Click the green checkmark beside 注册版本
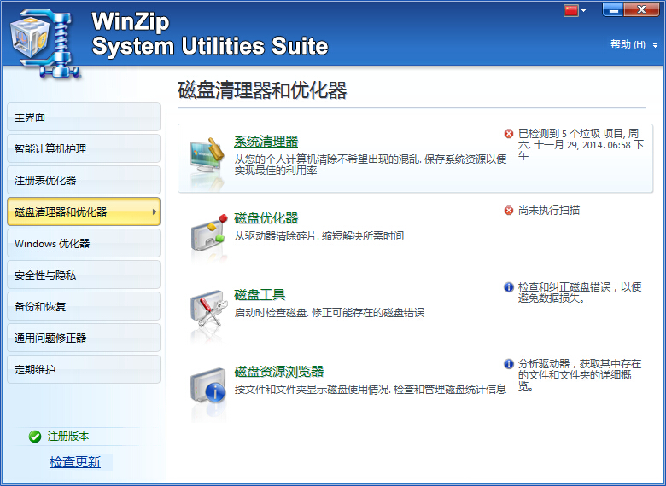Screen dimensions: 666x486 click(x=35, y=437)
